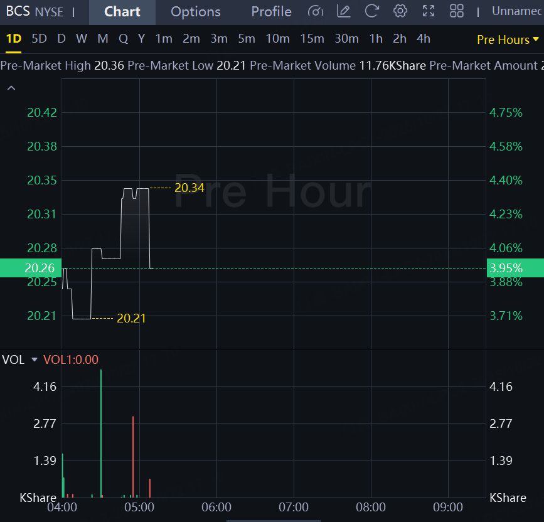
Task: Choose the 30m interval
Action: (x=346, y=38)
